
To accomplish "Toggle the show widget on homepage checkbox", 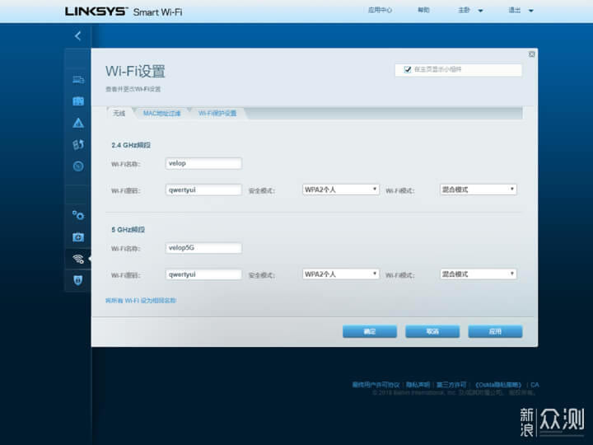I will point(407,70).
